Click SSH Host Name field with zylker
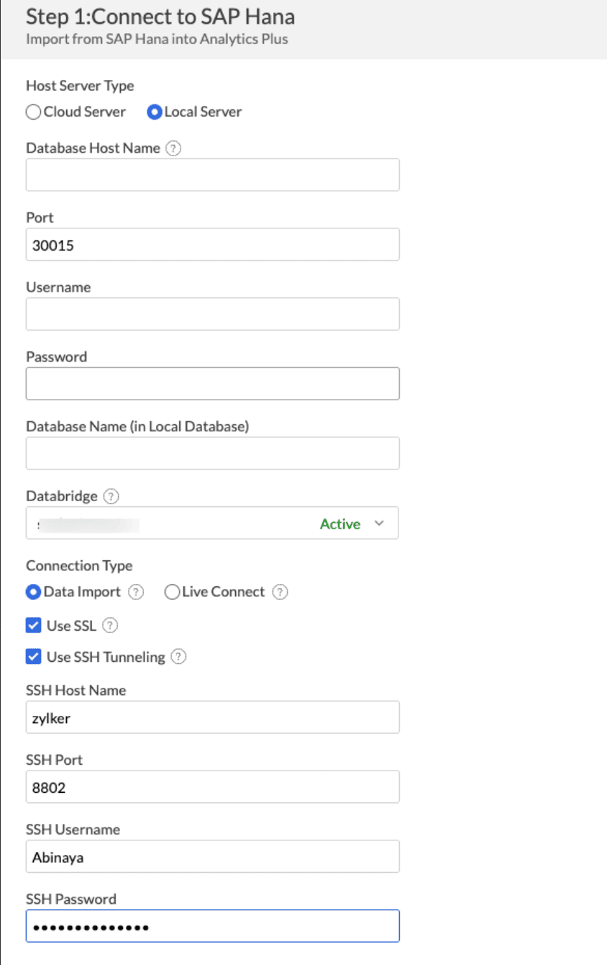The width and height of the screenshot is (607, 965). 212,717
